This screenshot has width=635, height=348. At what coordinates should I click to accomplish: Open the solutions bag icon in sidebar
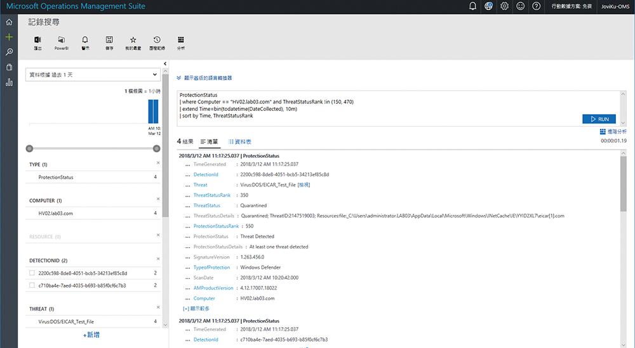point(9,67)
